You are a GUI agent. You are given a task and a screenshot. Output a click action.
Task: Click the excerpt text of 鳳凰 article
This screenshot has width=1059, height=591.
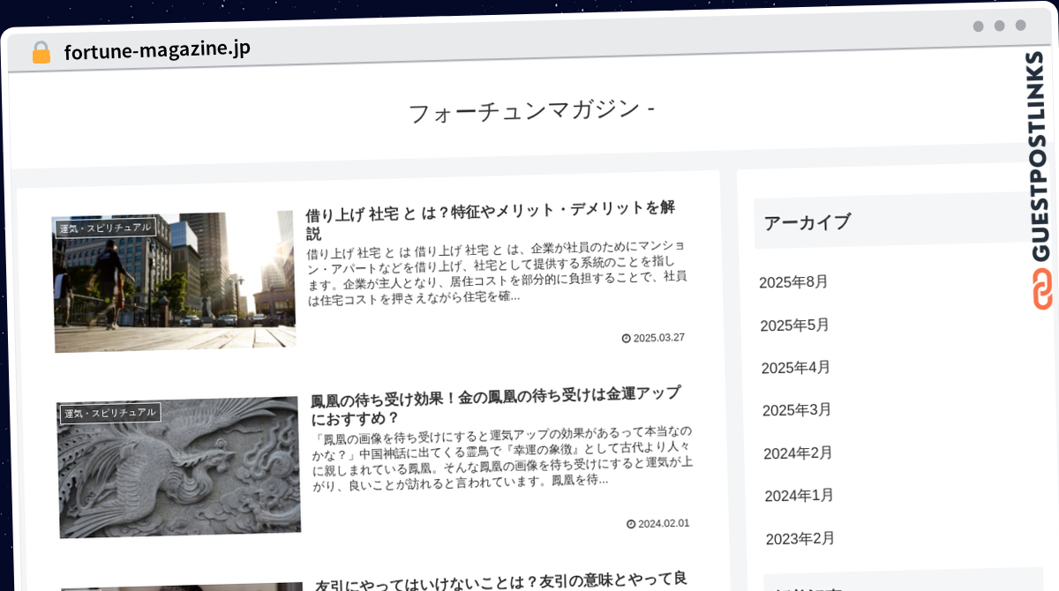(x=503, y=457)
